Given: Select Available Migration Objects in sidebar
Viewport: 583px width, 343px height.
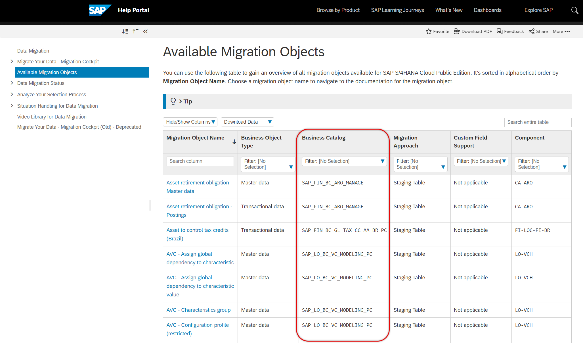Looking at the screenshot, I should [82, 72].
